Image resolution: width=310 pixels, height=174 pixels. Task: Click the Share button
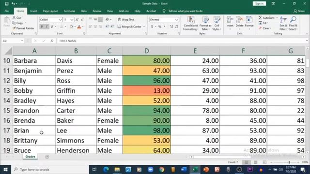point(299,11)
